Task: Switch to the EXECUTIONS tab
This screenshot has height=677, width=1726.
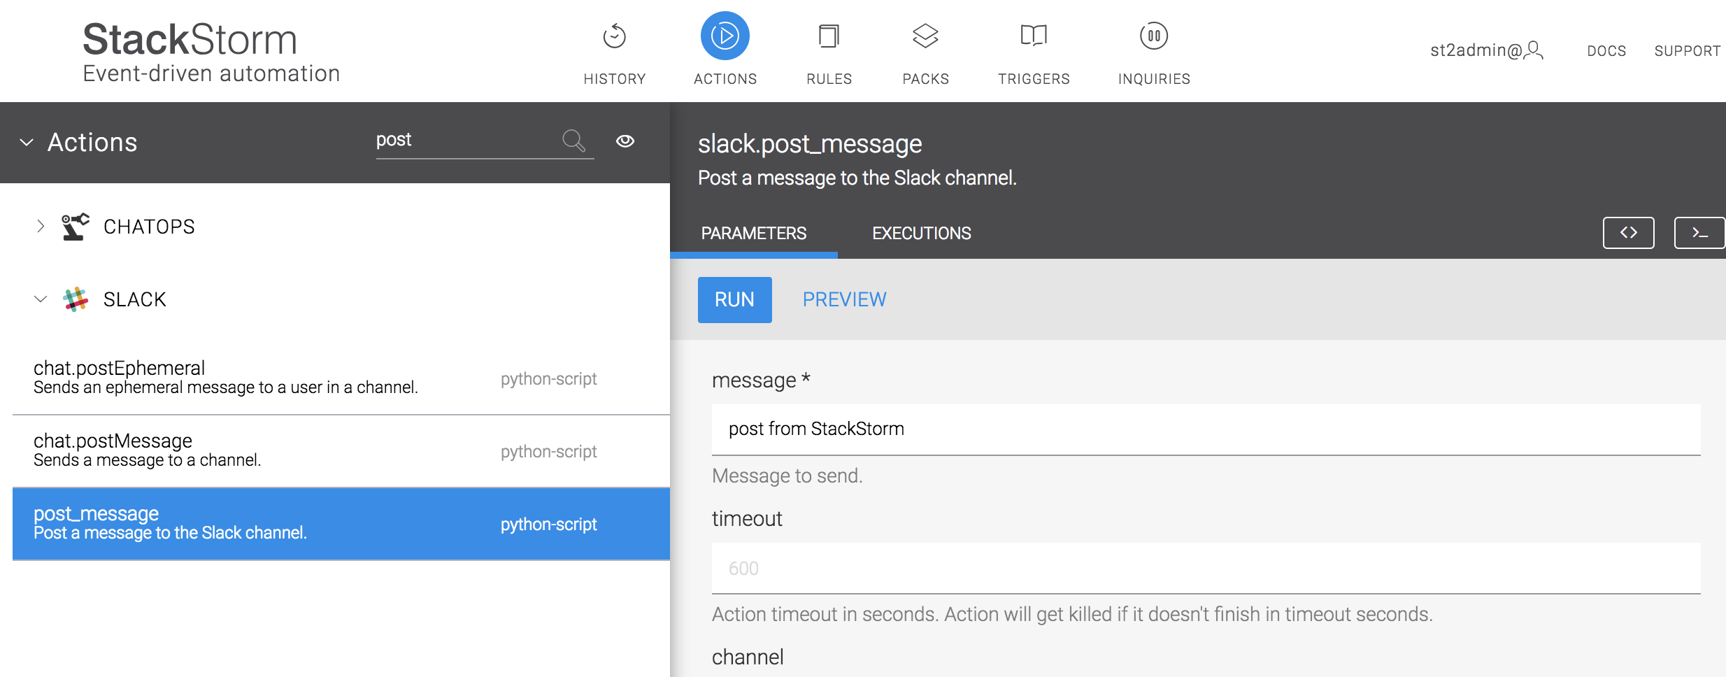Action: (922, 233)
